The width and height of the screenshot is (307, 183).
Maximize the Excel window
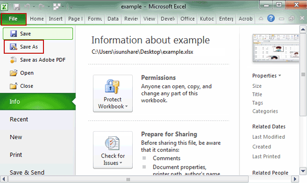(x=279, y=5)
